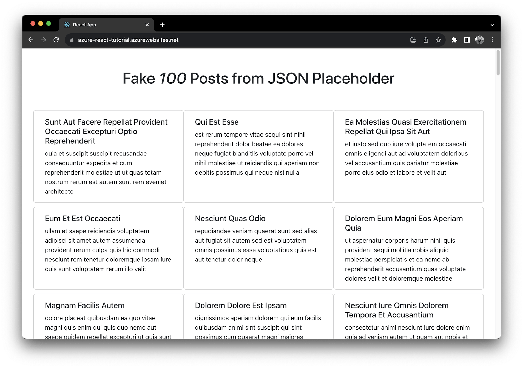Click the forward navigation arrow
This screenshot has width=523, height=368.
43,40
